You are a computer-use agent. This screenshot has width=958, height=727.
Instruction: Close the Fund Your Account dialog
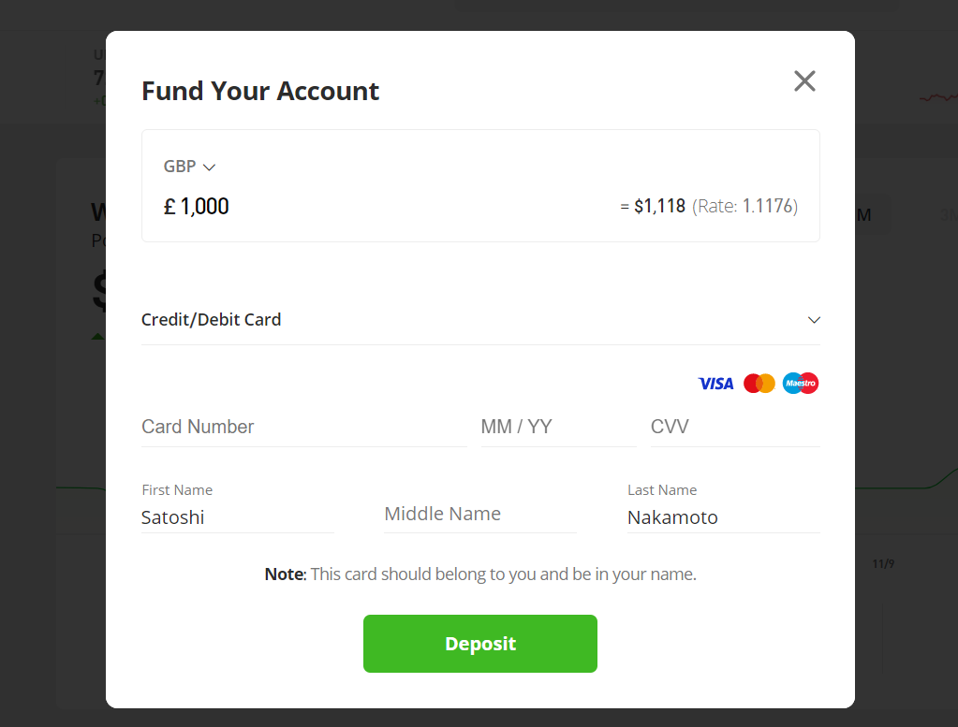[x=804, y=80]
